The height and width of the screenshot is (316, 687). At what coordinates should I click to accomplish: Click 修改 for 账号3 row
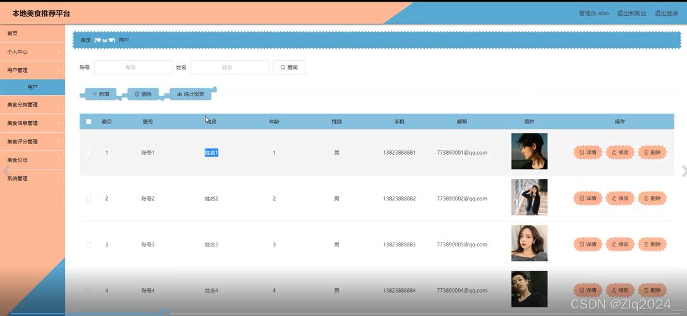(620, 245)
